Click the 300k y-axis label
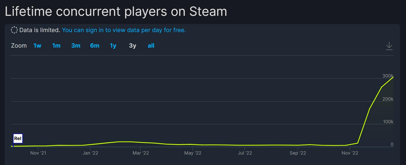This screenshot has height=165, width=406. 388,76
